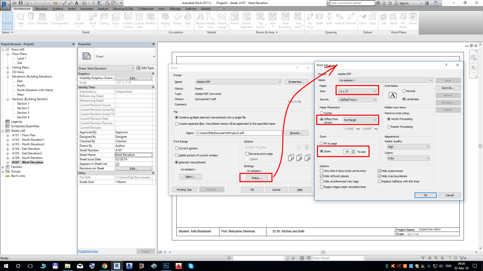Viewport: 483px width, 271px height.
Task: Open the Colors dropdown set to Color
Action: coord(409,158)
